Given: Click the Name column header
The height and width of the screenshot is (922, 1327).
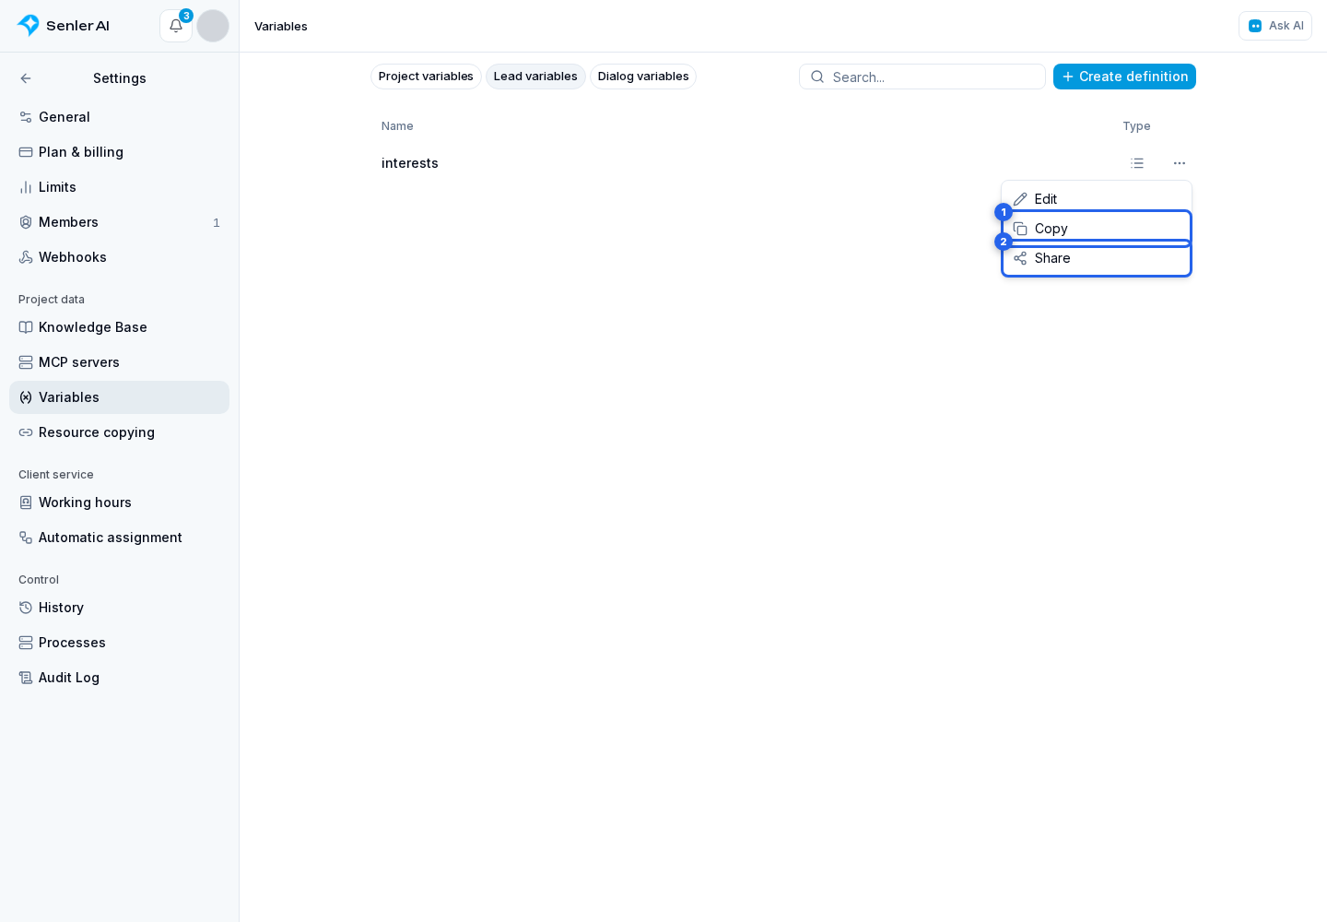Looking at the screenshot, I should pyautogui.click(x=397, y=126).
